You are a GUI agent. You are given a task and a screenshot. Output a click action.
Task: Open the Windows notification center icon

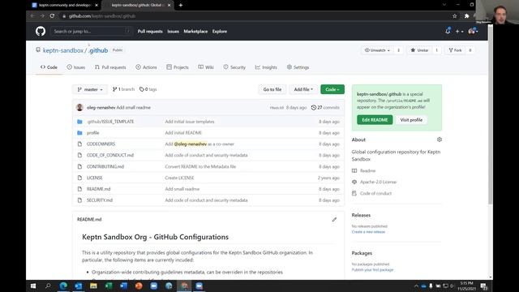tap(483, 286)
